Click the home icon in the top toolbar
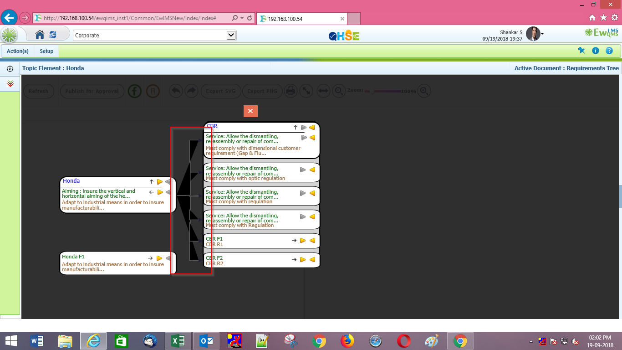622x350 pixels. [x=40, y=35]
